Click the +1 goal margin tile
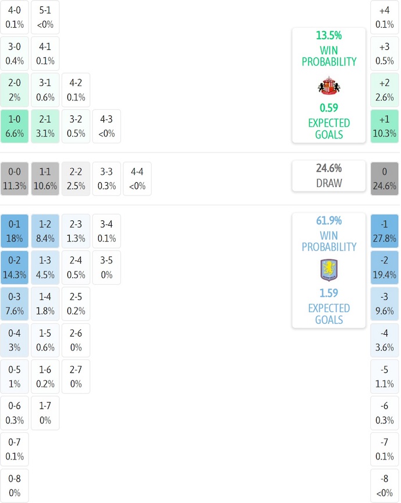The image size is (401, 503). tap(385, 126)
